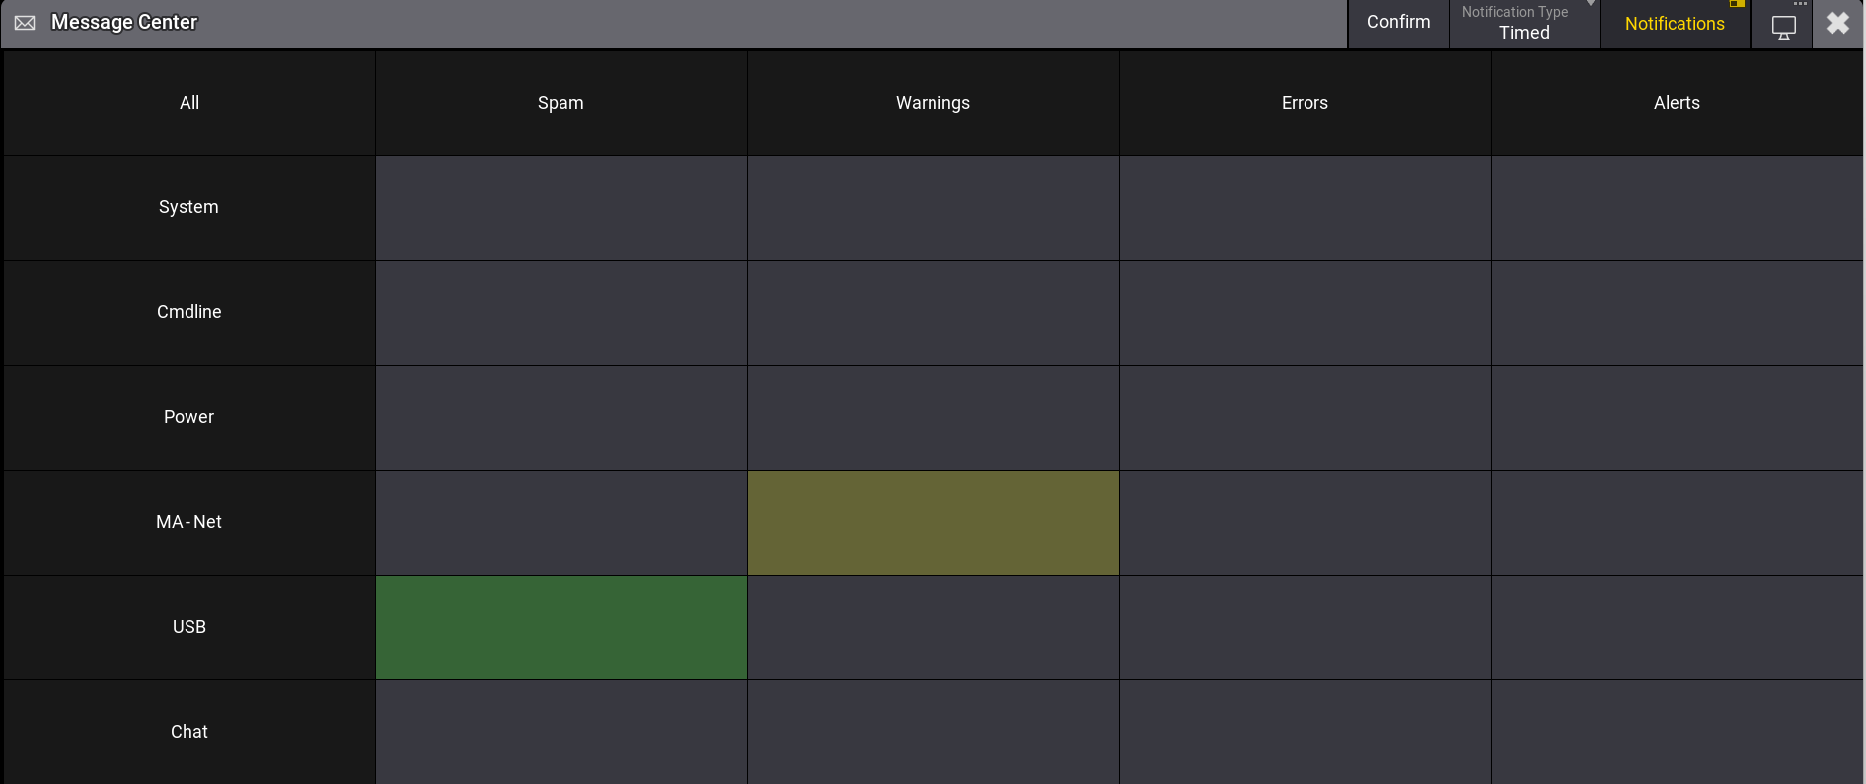Image resolution: width=1866 pixels, height=784 pixels.
Task: Toggle the yellow MA-Net Warnings cell
Action: click(933, 523)
